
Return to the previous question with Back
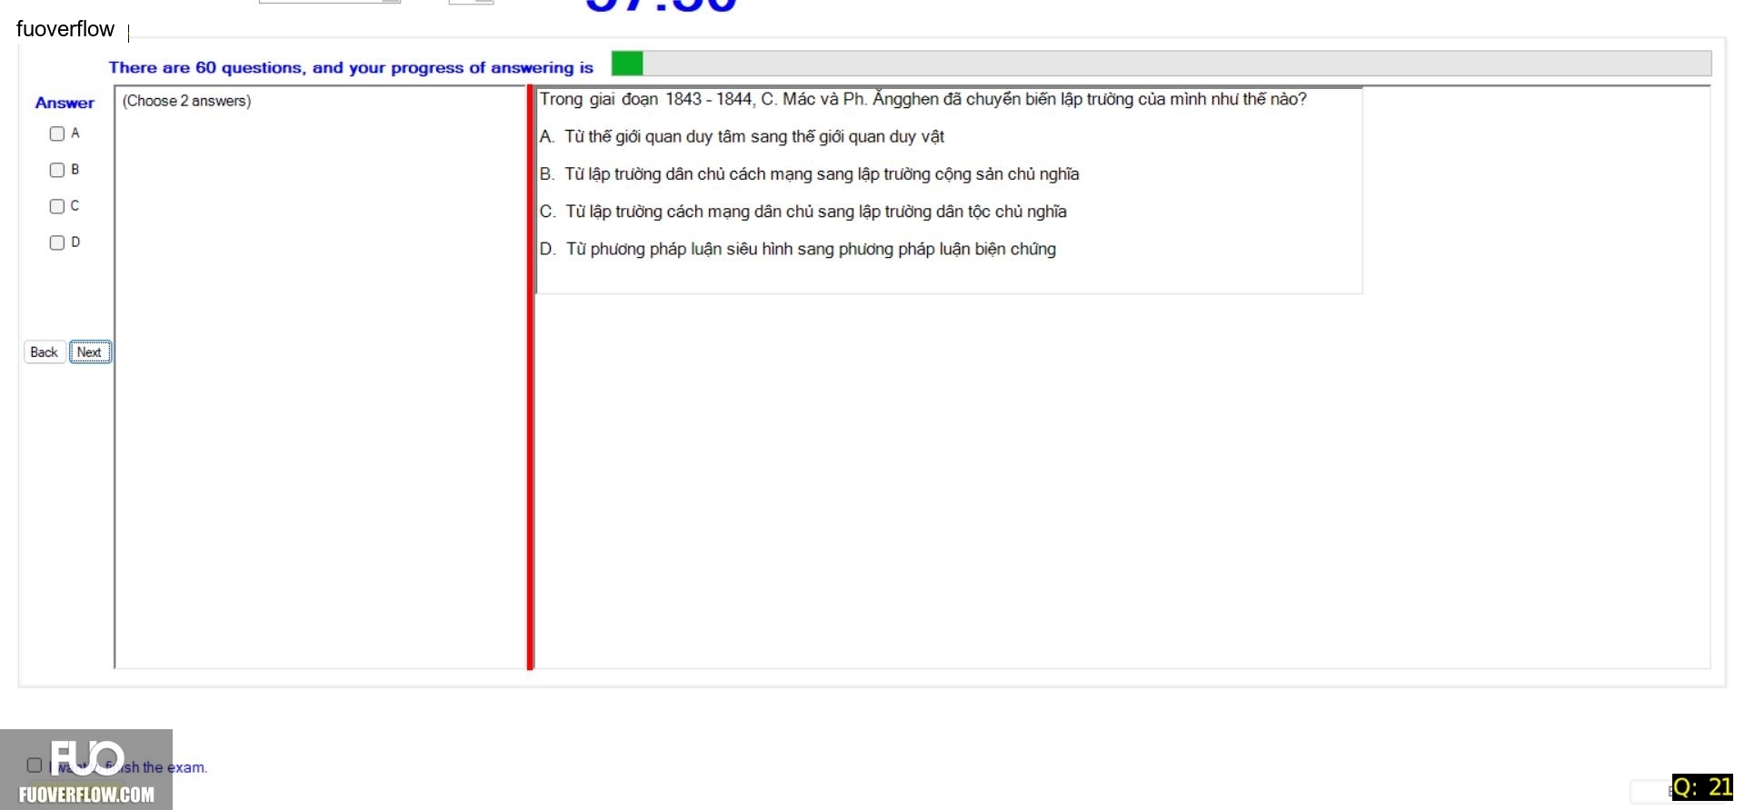[x=44, y=352]
